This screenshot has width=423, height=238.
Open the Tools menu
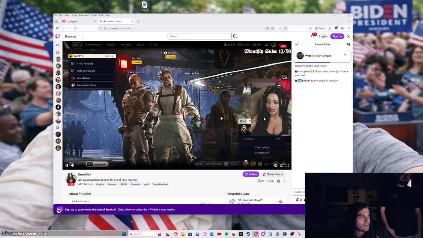tap(101, 15)
